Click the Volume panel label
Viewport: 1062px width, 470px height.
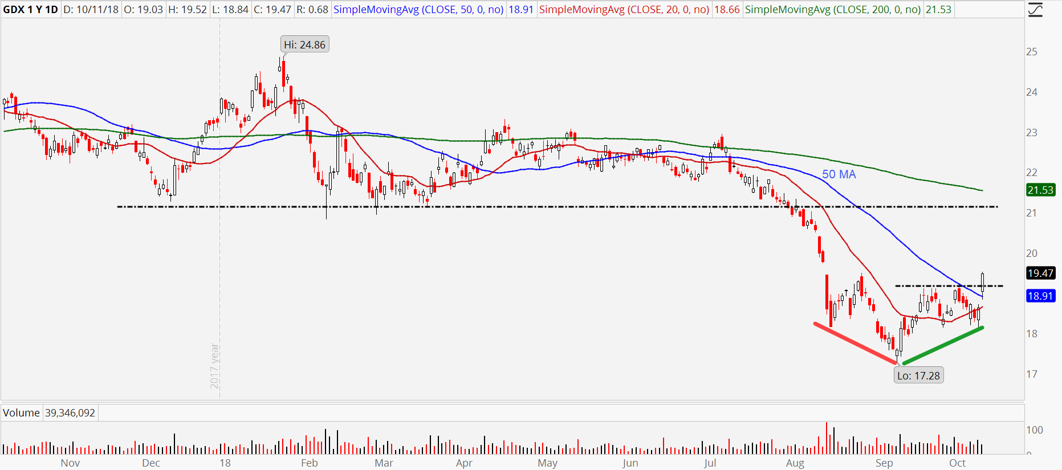(x=21, y=412)
